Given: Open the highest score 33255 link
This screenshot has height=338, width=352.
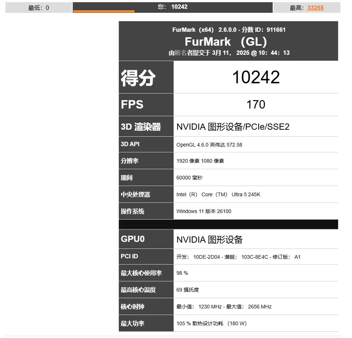Looking at the screenshot, I should click(x=315, y=8).
